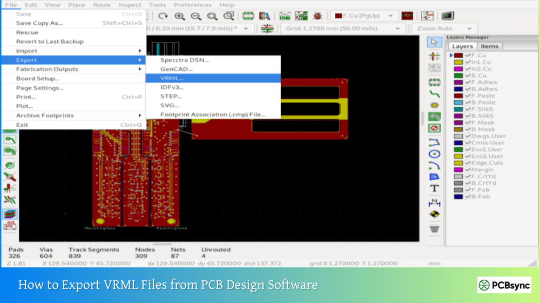Screen dimensions: 540x303
Task: Select the add dimension tool
Action: pyautogui.click(x=434, y=203)
